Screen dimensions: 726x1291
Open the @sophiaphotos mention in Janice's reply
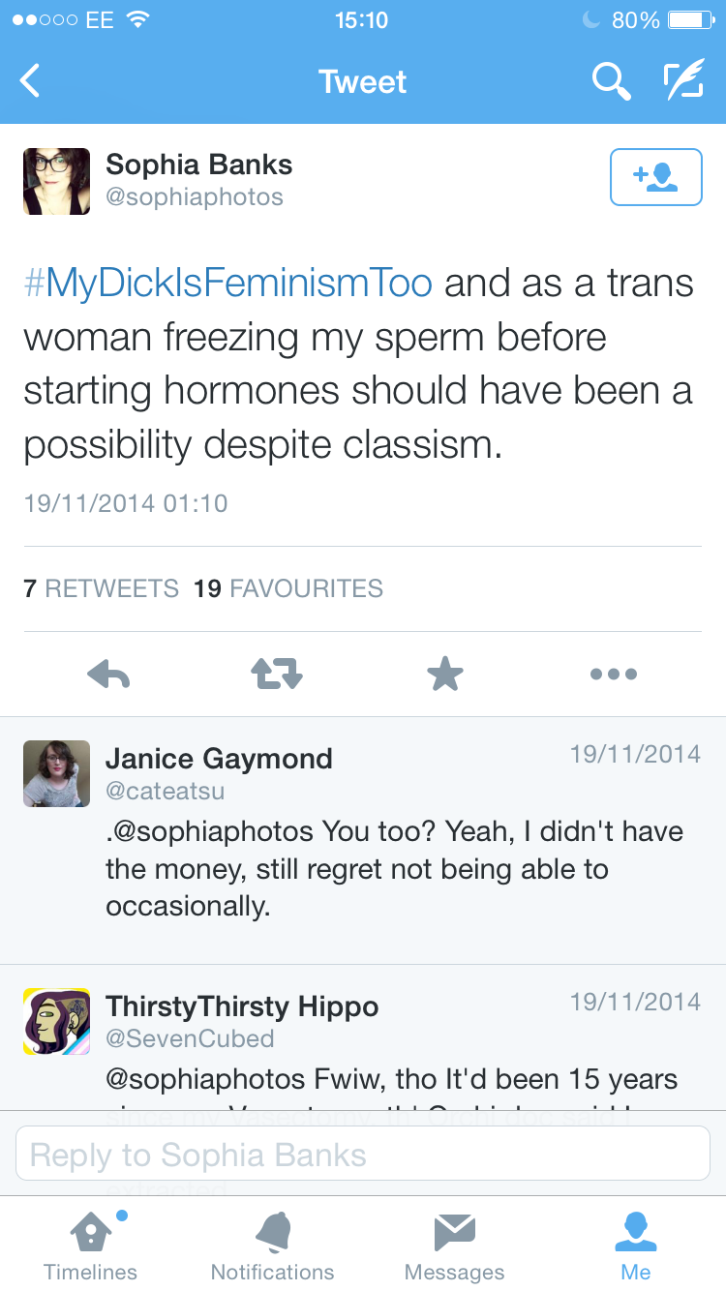(x=213, y=831)
